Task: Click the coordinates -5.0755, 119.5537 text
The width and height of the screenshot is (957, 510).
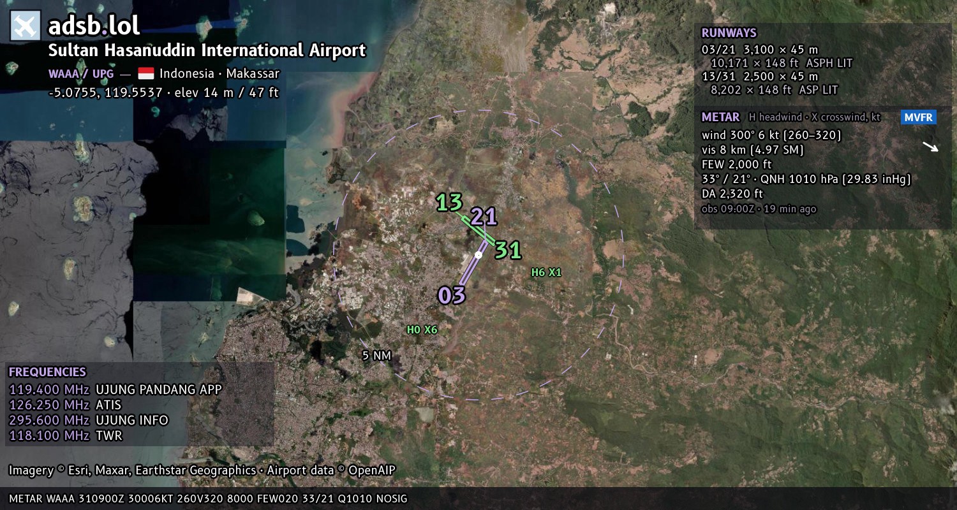Action: point(105,92)
